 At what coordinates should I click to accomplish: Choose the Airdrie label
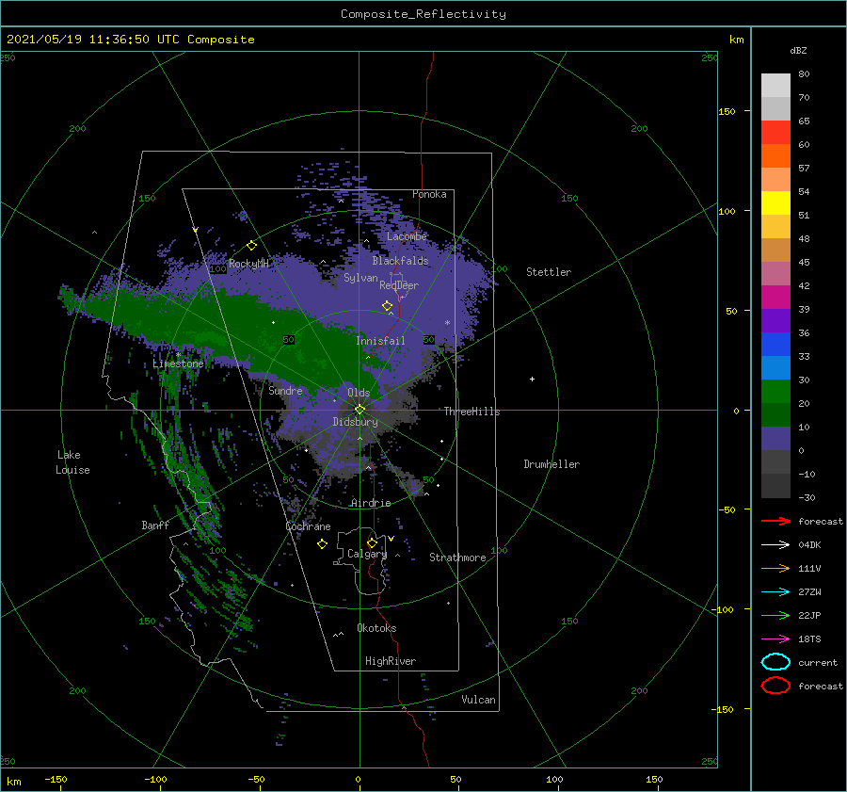[371, 503]
